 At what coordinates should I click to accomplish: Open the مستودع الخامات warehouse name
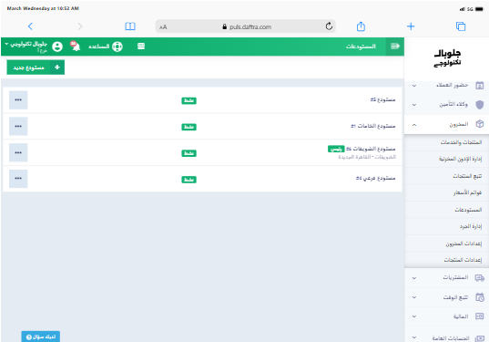coord(373,126)
